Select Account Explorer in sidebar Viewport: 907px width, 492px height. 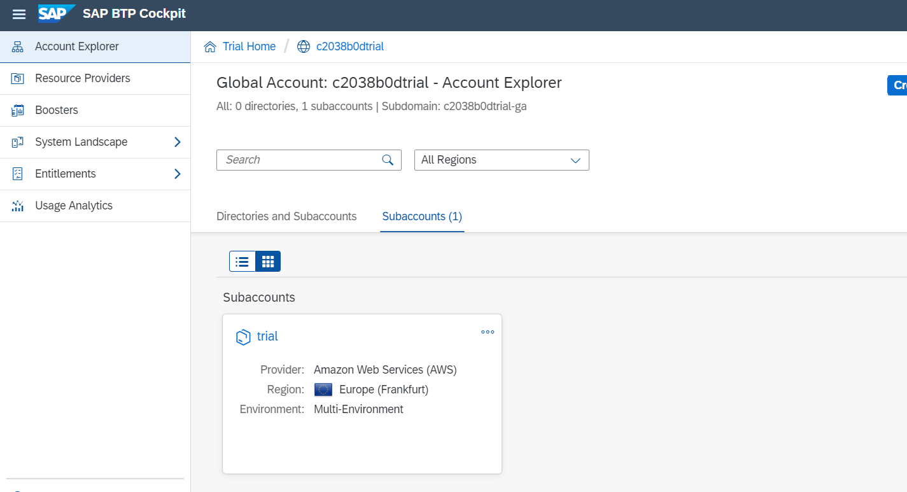pos(95,47)
